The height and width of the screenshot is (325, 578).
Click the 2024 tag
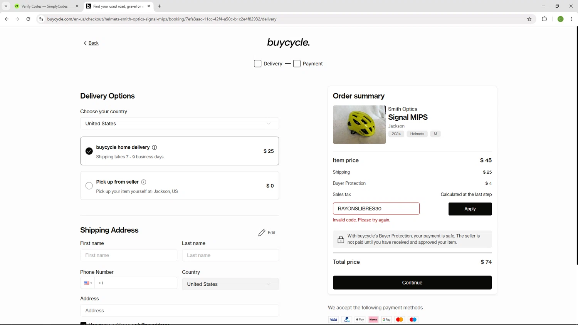click(396, 134)
